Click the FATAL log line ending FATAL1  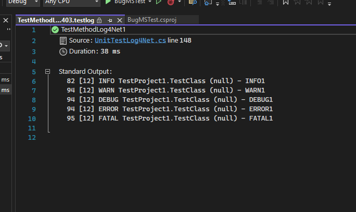tap(170, 118)
